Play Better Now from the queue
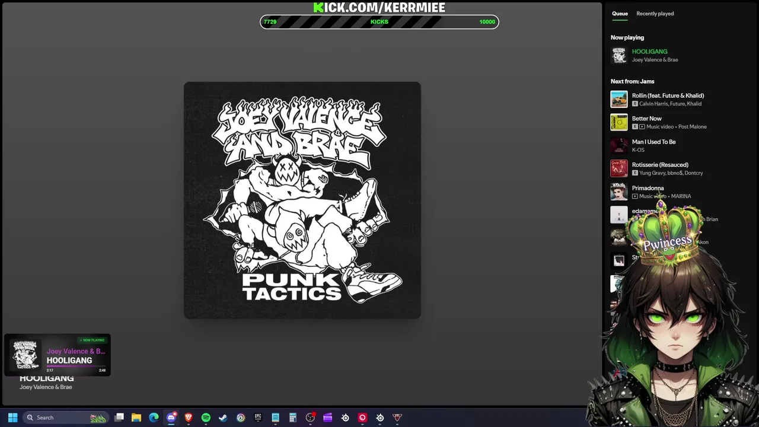The image size is (759, 427). click(x=646, y=119)
